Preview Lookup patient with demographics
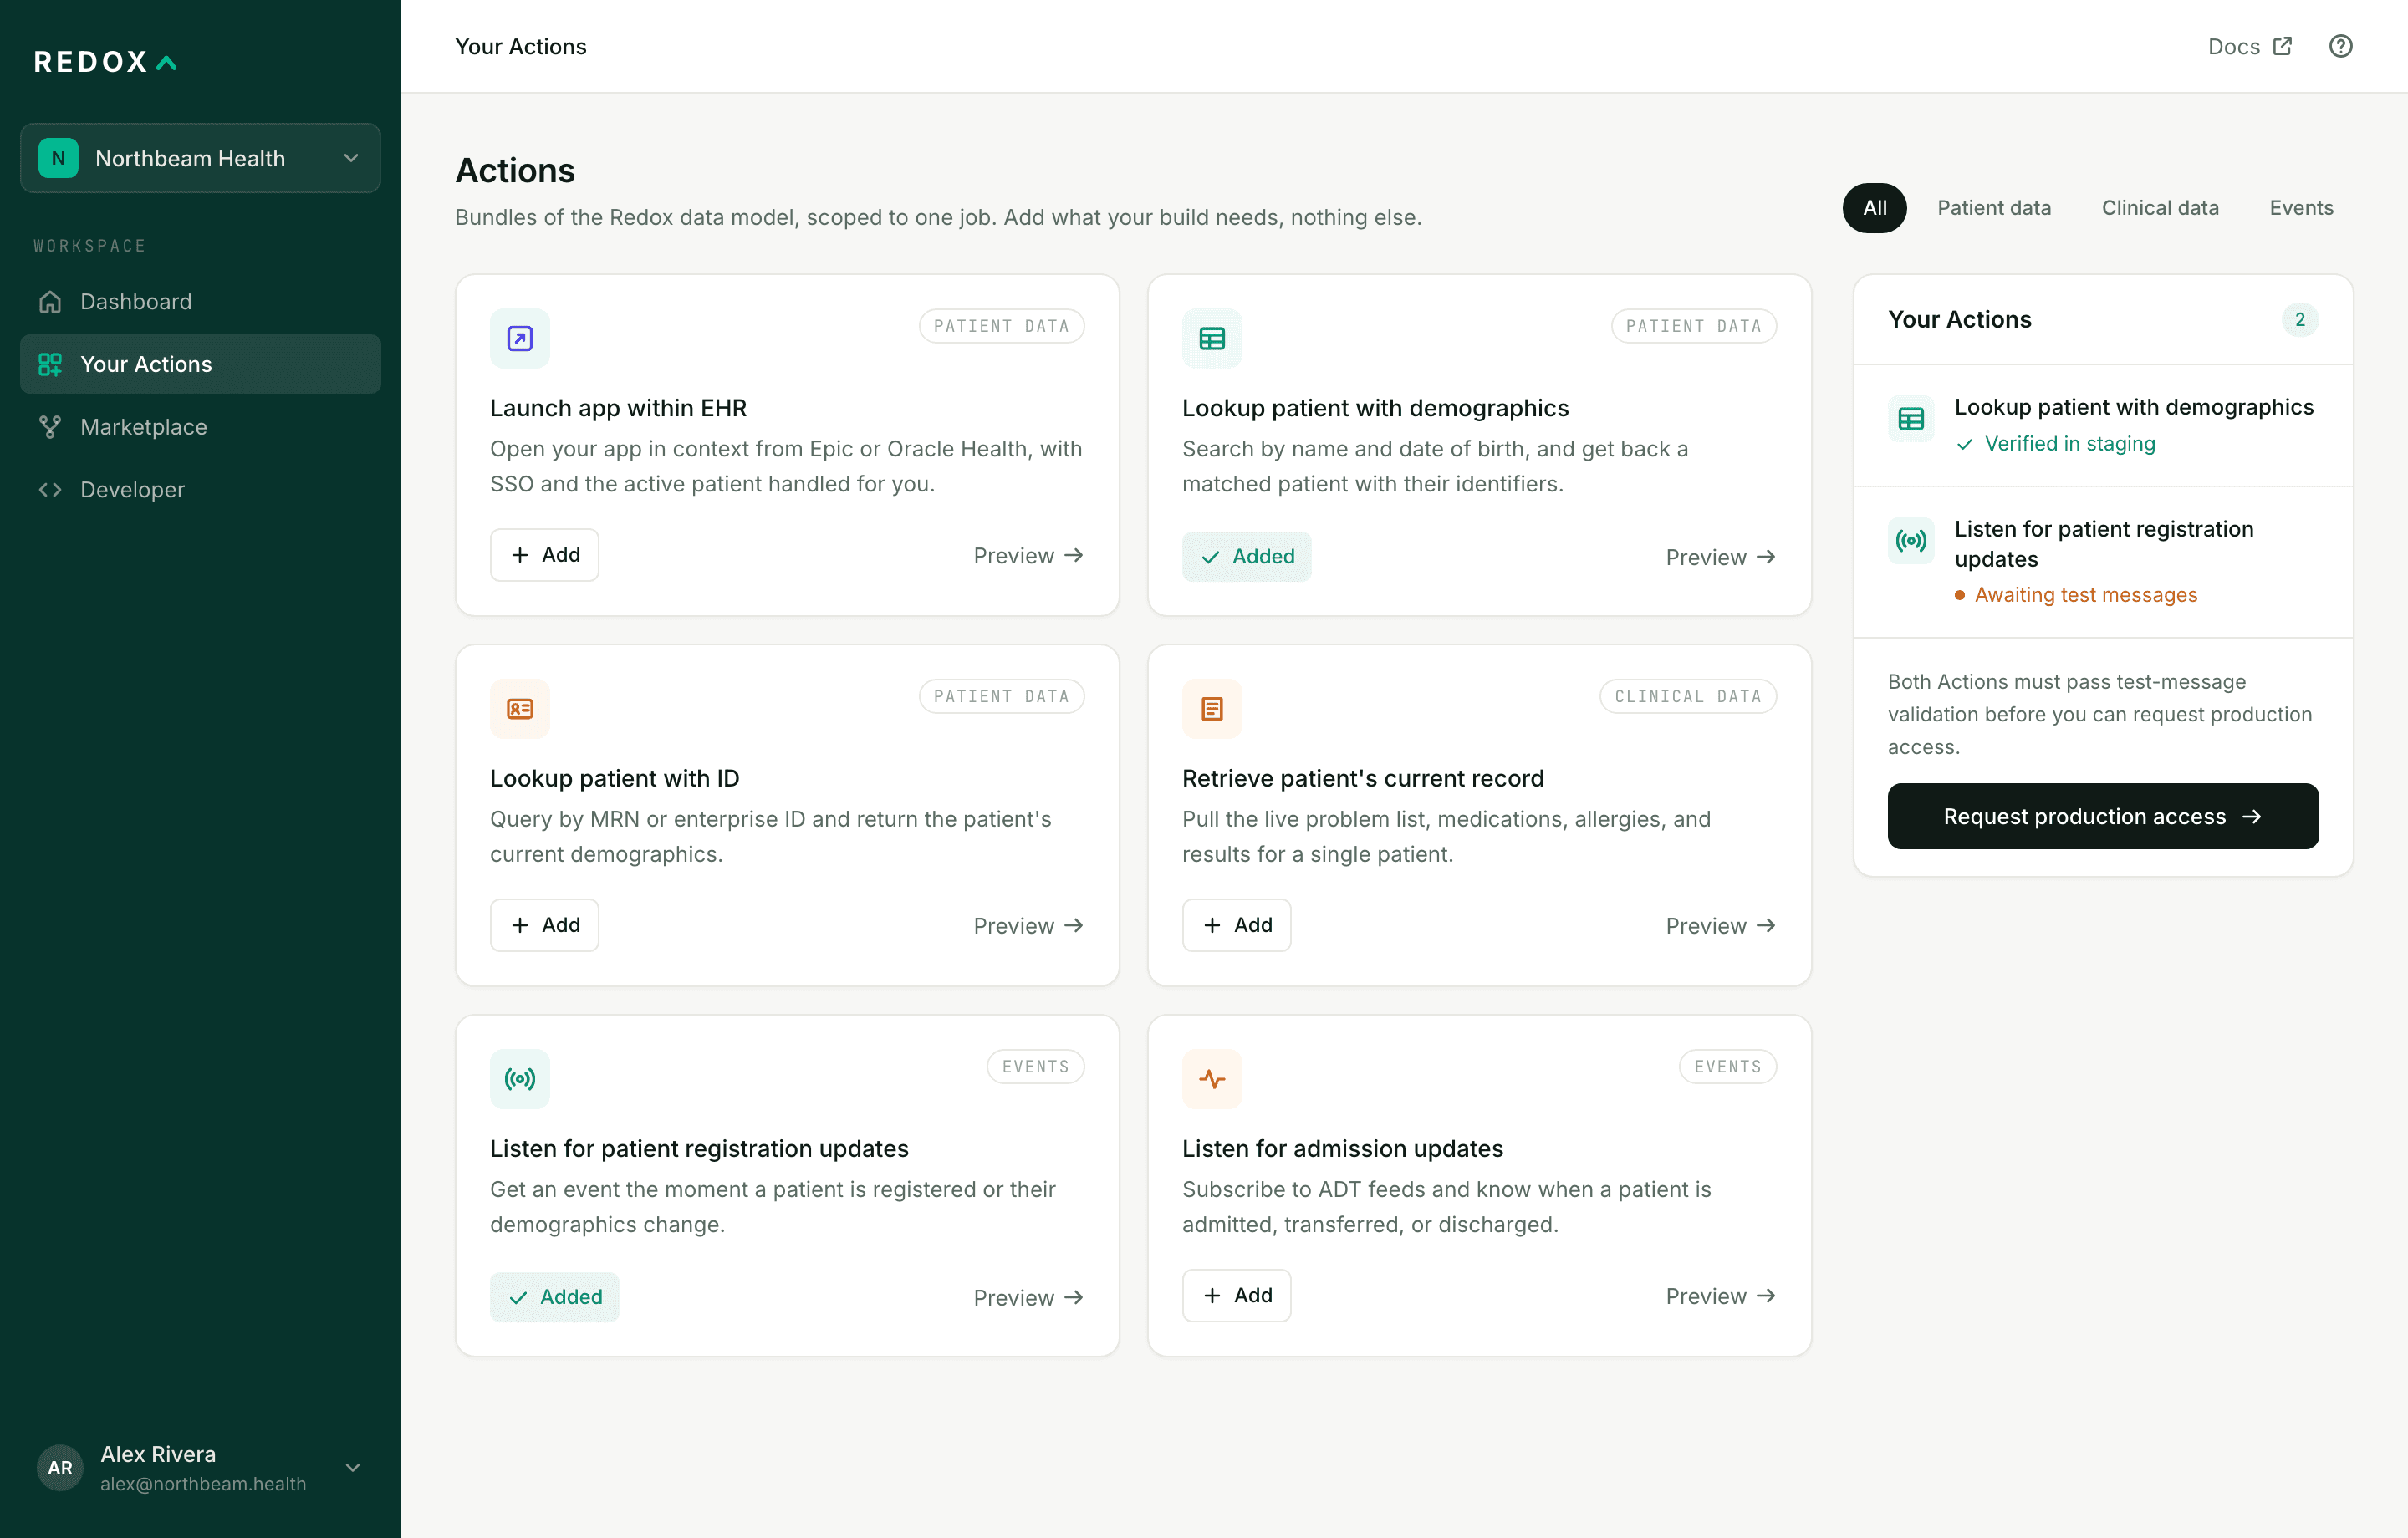The height and width of the screenshot is (1538, 2408). pos(1720,557)
